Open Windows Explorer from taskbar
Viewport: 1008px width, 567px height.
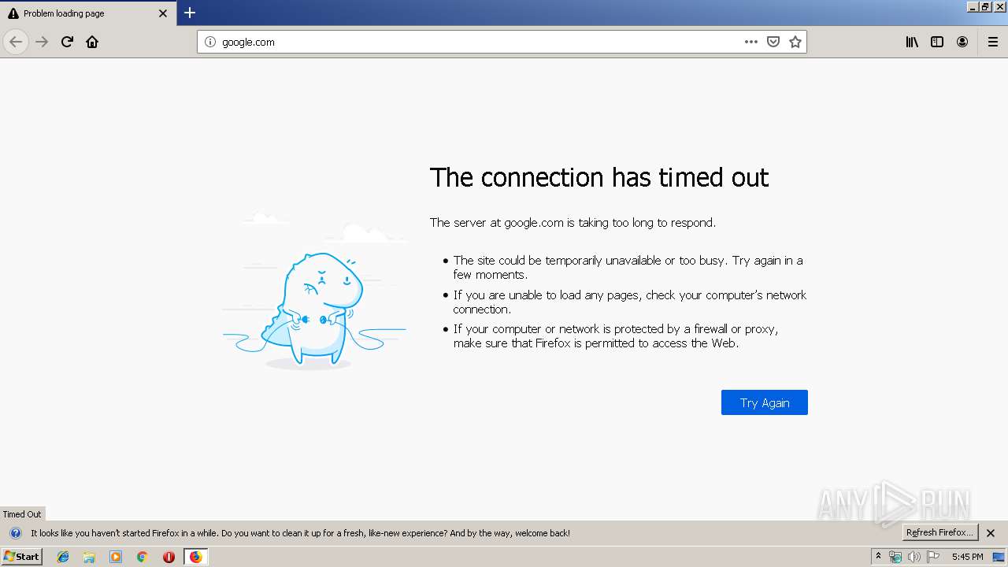pos(89,557)
